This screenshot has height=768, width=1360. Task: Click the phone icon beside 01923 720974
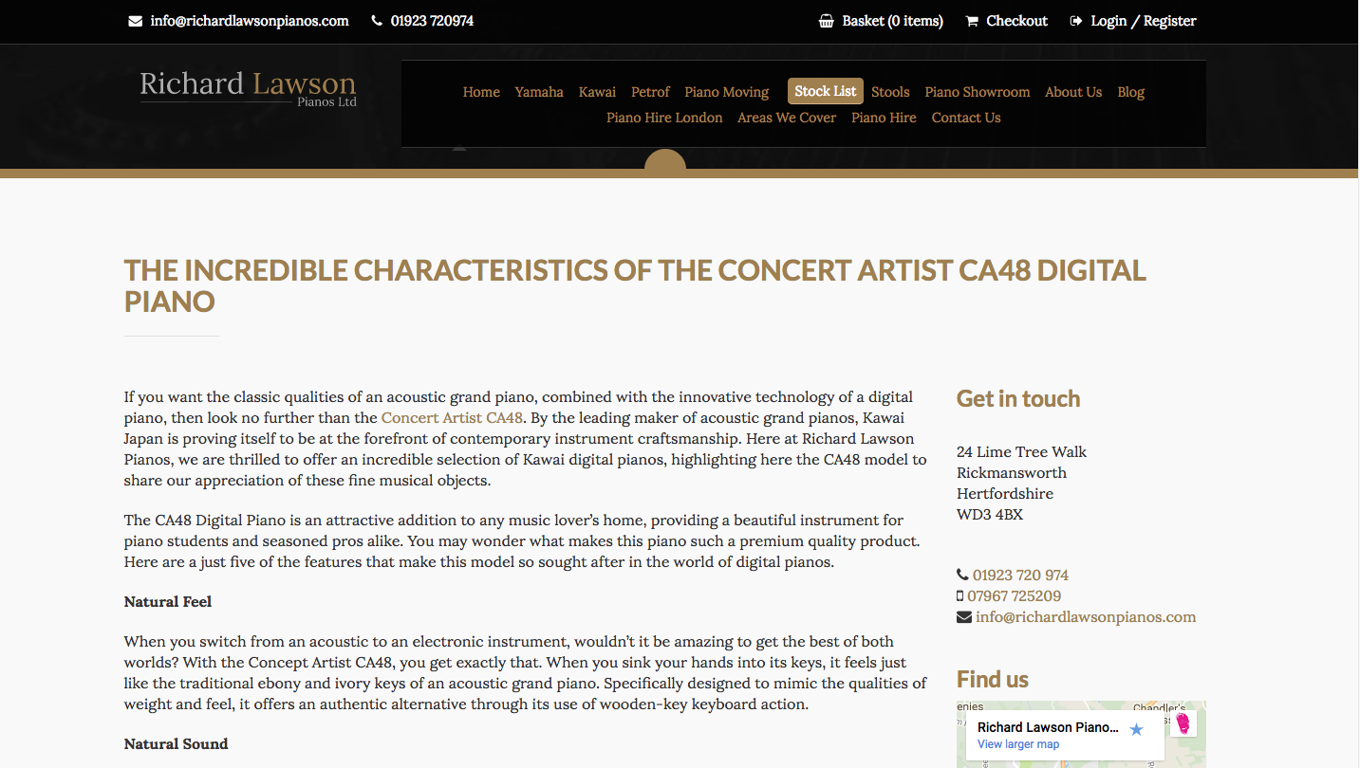pyautogui.click(x=377, y=21)
